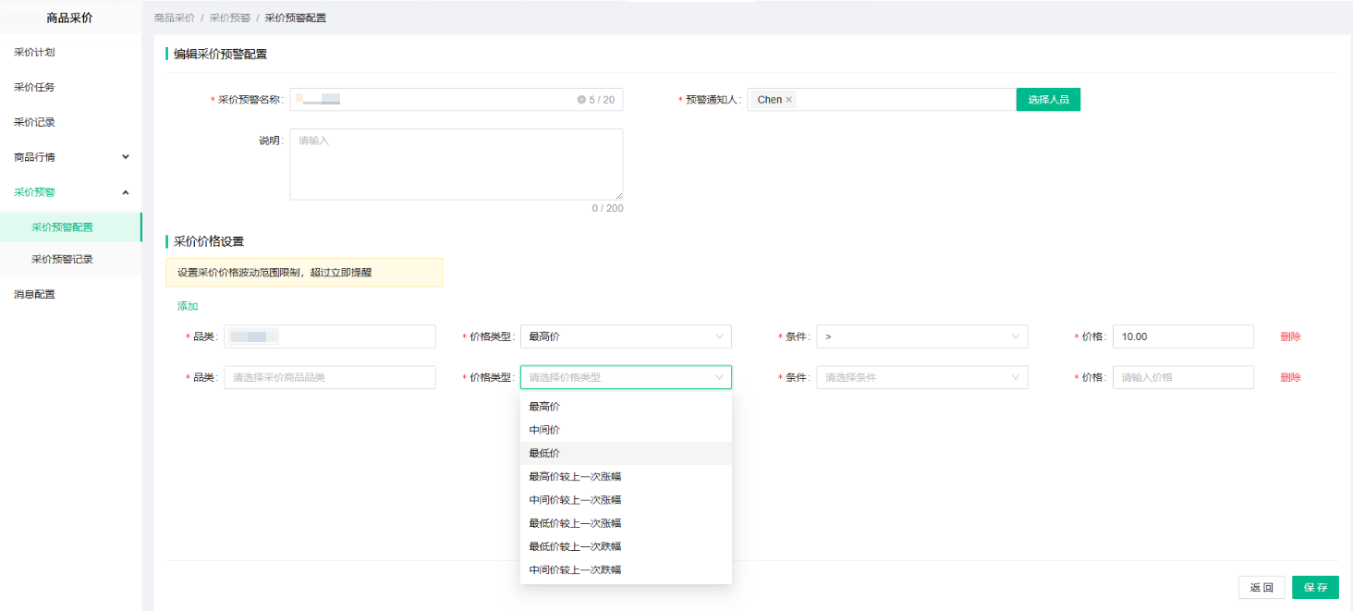
Task: Choose 最低价 from the dropdown list
Action: click(x=626, y=453)
